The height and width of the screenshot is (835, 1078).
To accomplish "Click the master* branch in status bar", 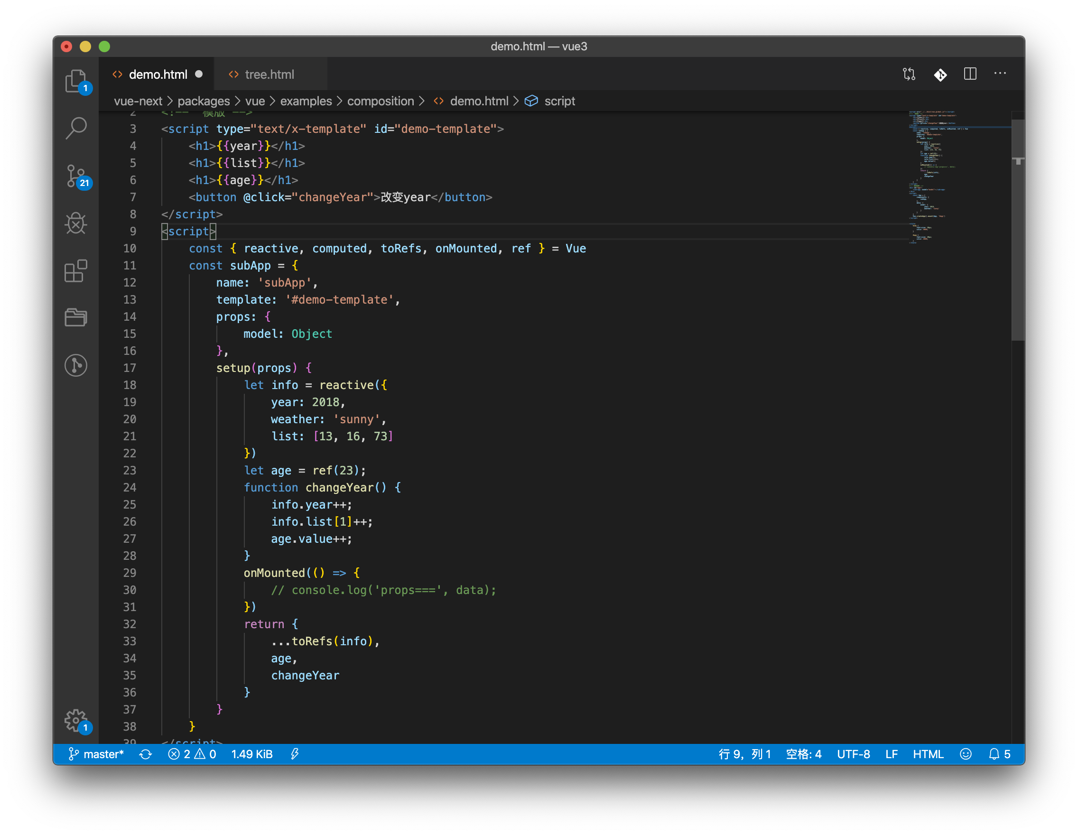I will click(x=96, y=753).
